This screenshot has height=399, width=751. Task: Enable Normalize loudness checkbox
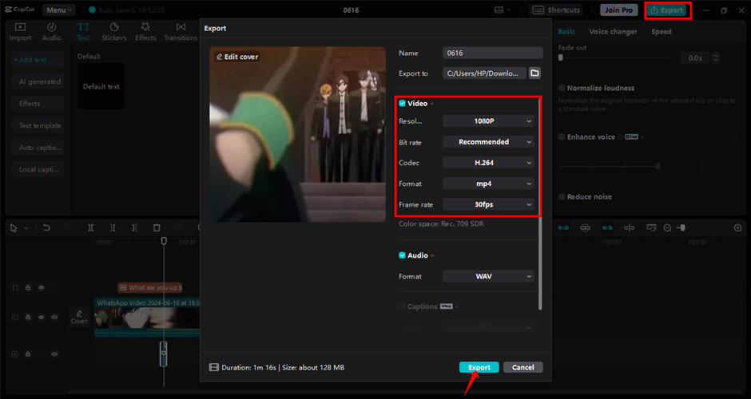pos(562,88)
